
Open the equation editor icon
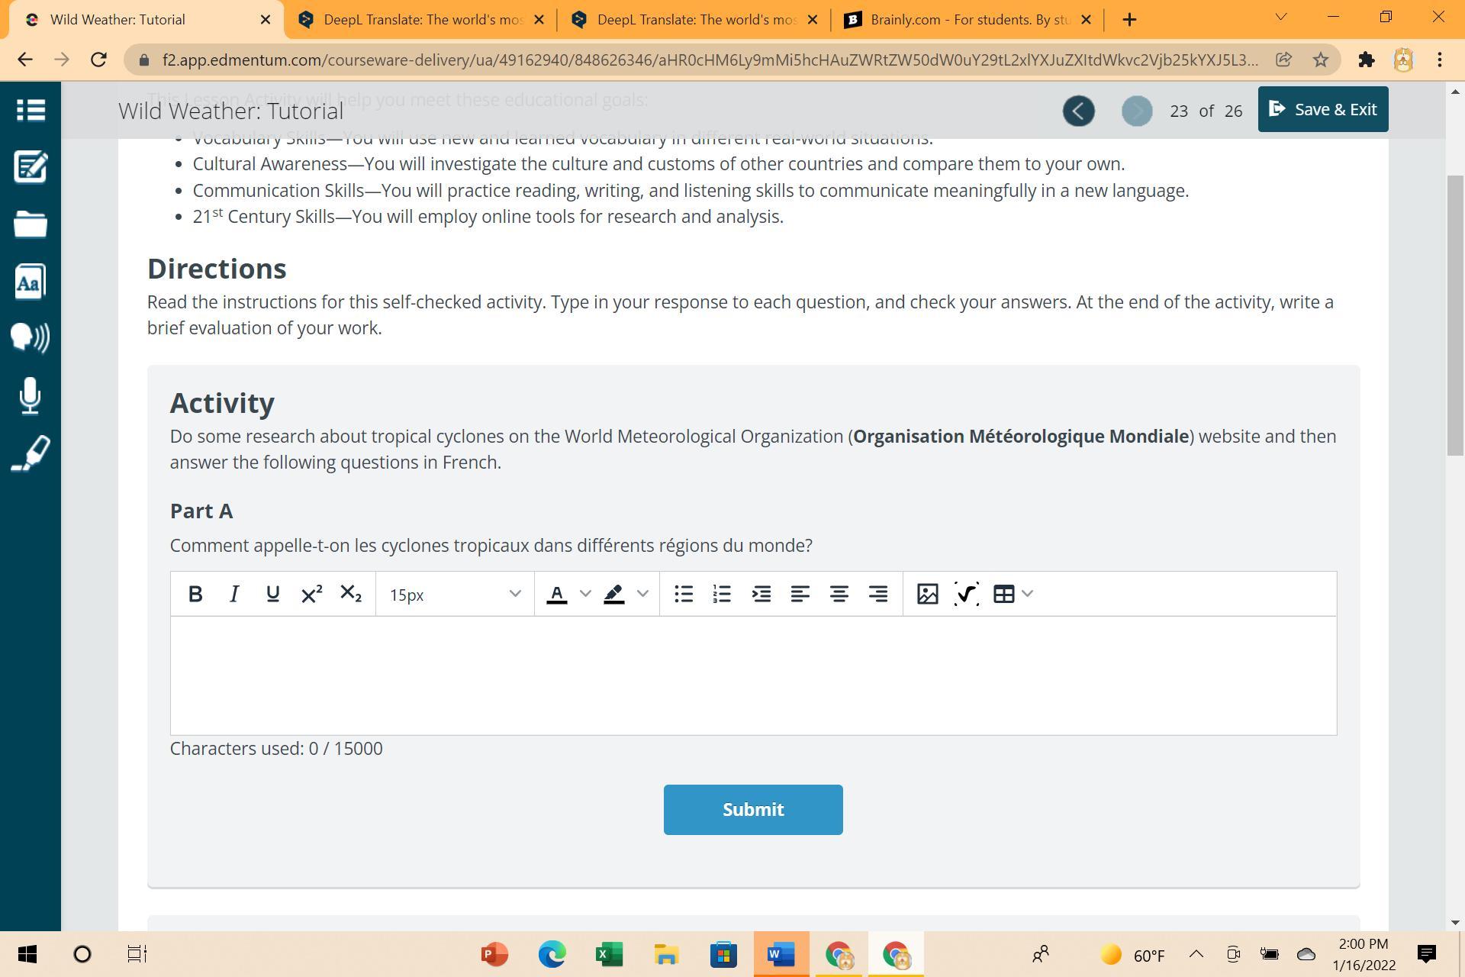[x=966, y=594]
